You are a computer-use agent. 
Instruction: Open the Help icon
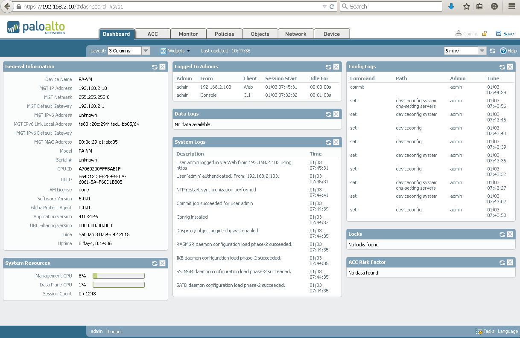[503, 51]
